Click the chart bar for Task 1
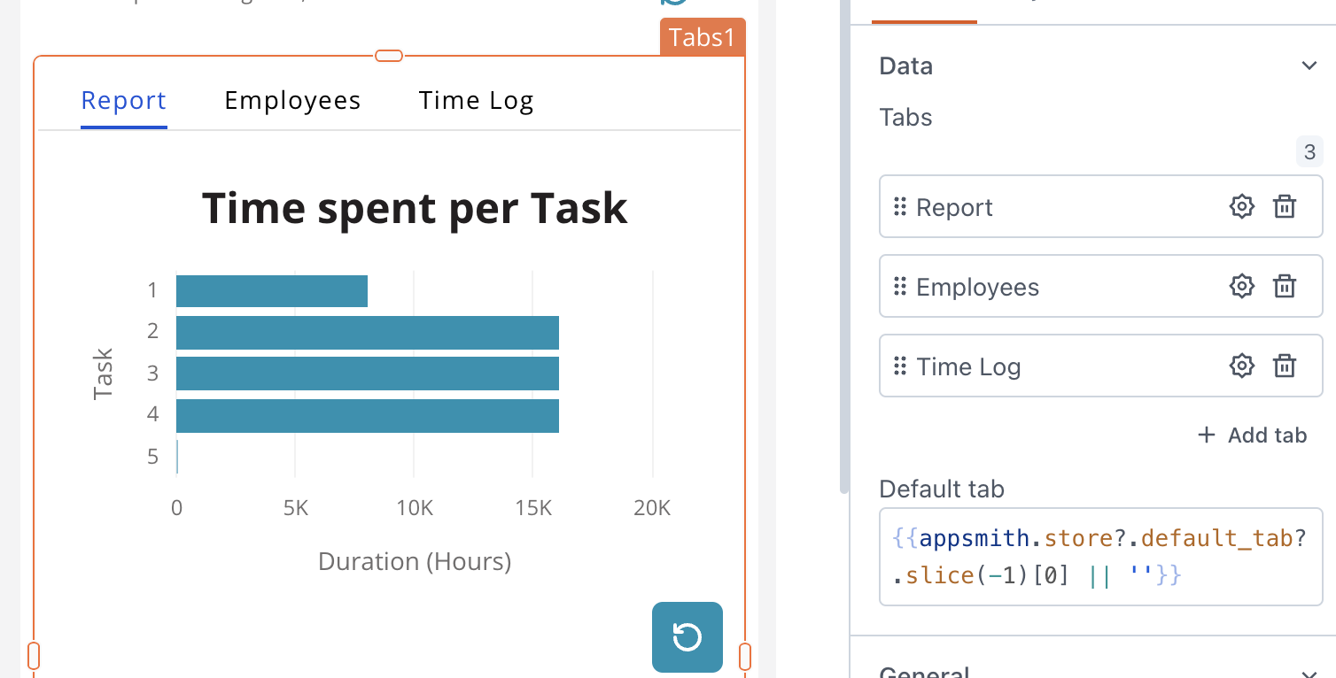 (271, 291)
